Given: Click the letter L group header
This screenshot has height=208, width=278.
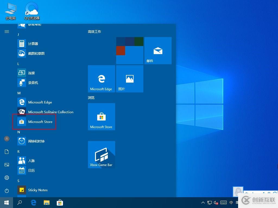Looking at the screenshot, I should (18, 64).
